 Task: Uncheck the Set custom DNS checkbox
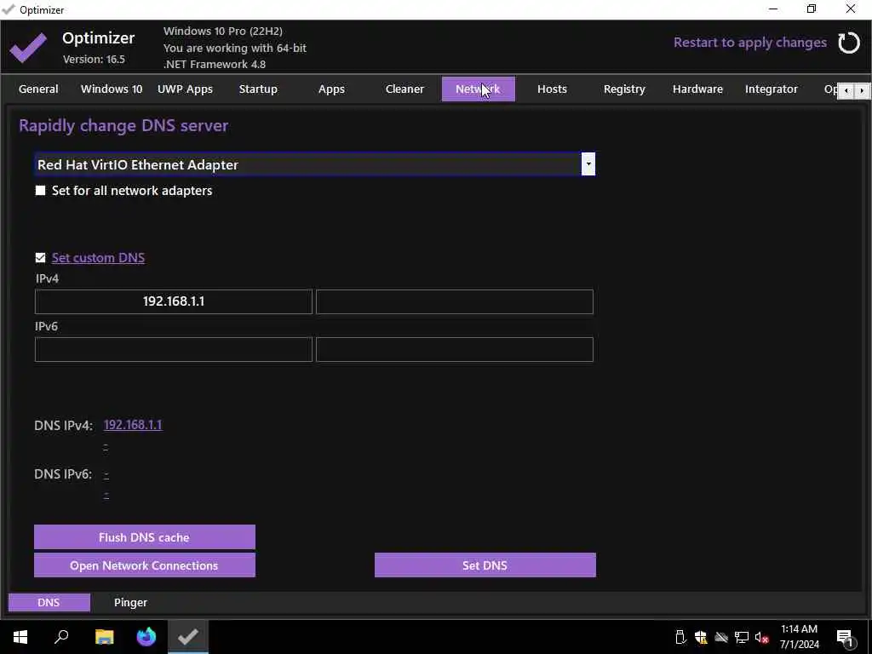click(40, 257)
